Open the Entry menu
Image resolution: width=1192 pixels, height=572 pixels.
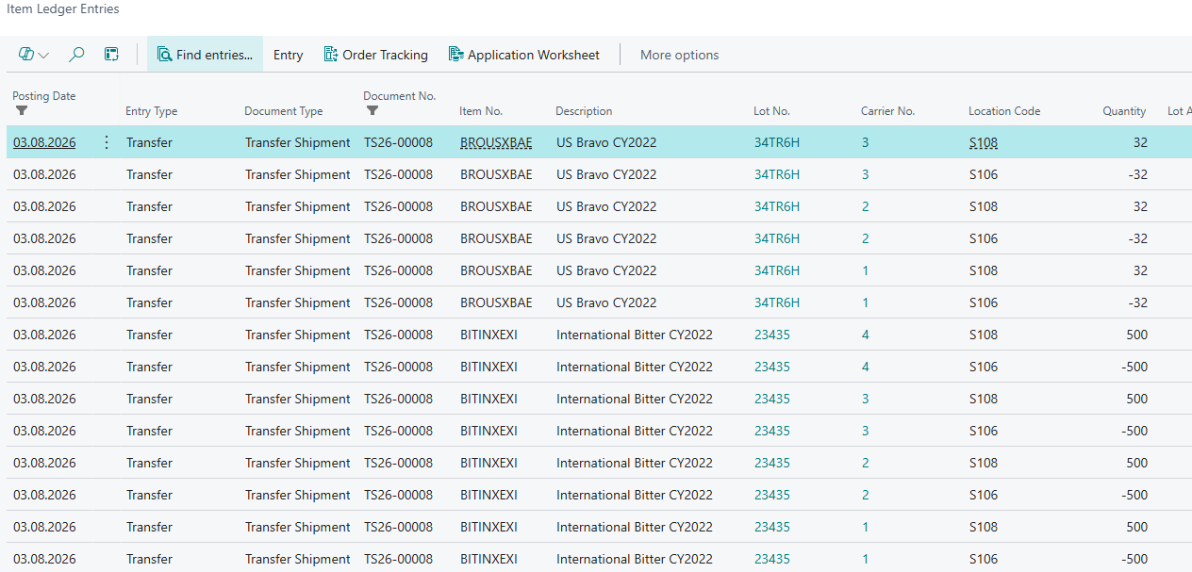point(288,55)
